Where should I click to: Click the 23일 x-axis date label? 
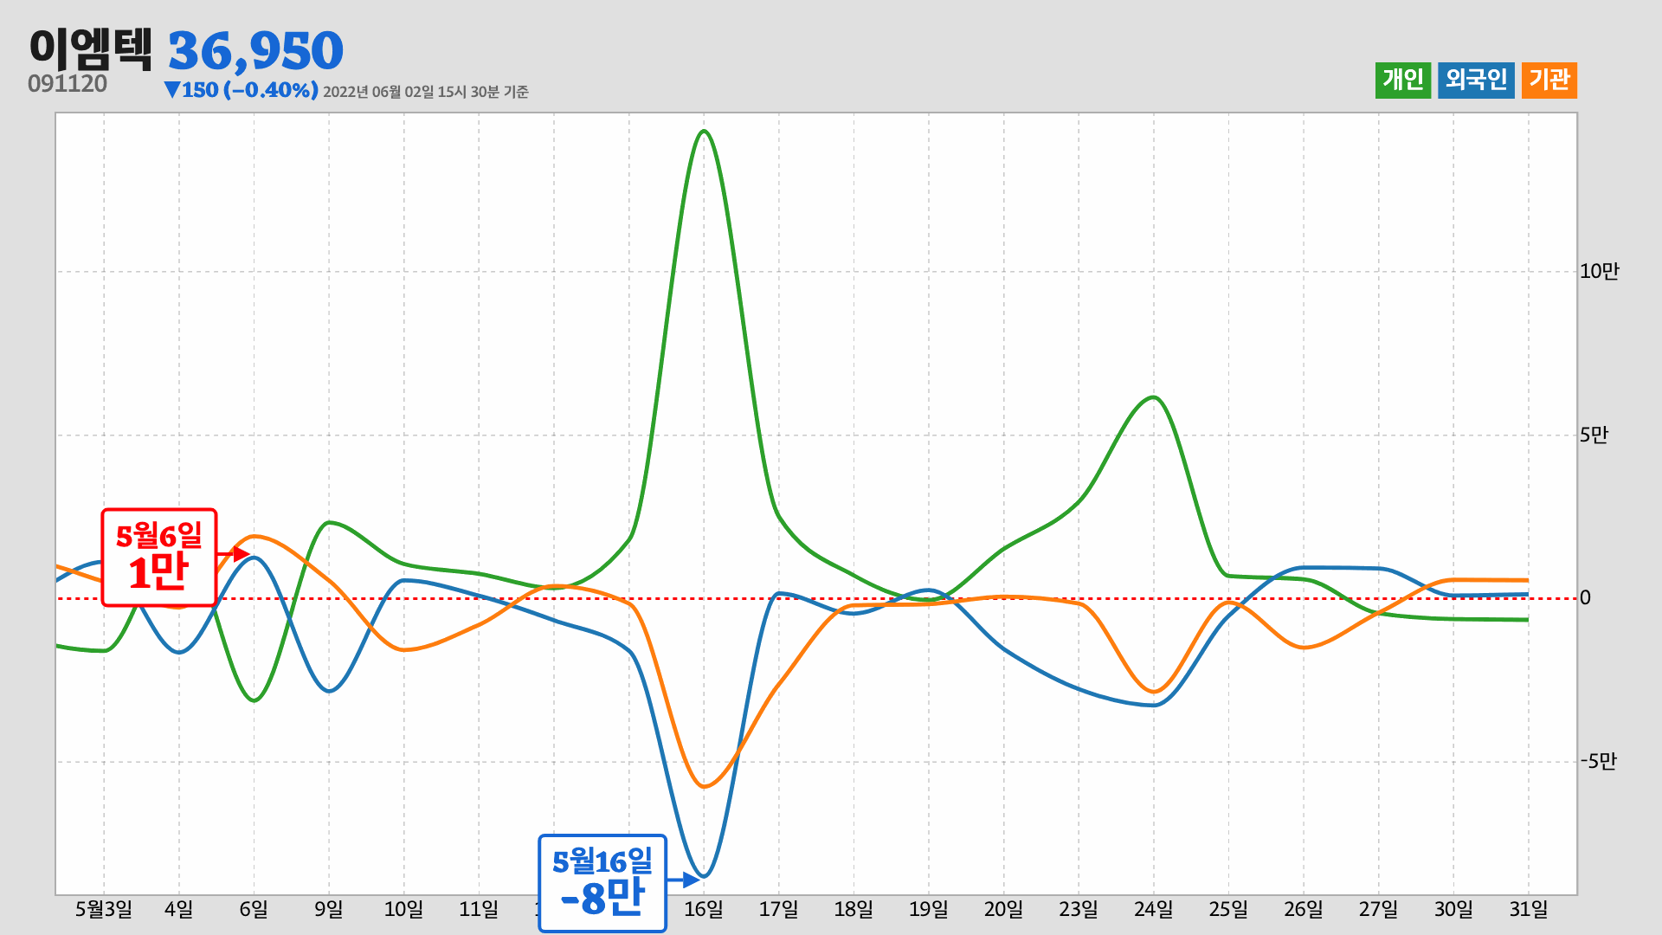tap(1079, 910)
